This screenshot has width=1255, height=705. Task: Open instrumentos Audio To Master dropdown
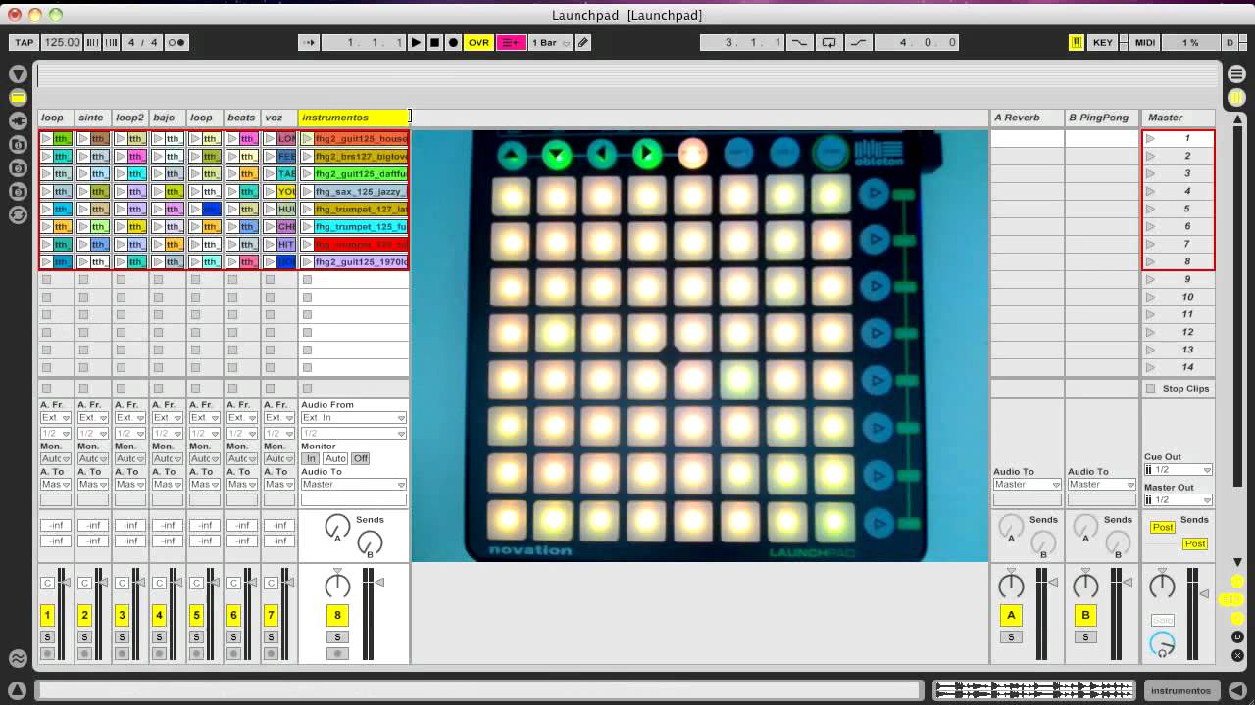click(x=353, y=485)
